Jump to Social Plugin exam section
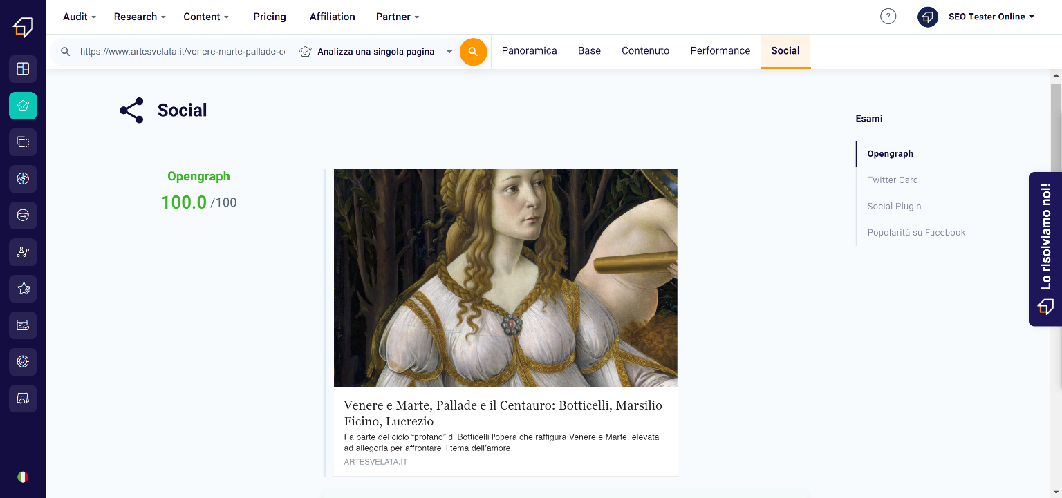Viewport: 1062px width, 498px height. click(x=894, y=207)
